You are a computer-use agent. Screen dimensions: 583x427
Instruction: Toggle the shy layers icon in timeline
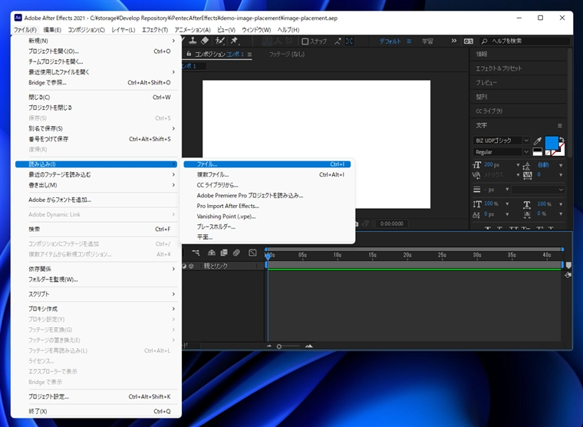point(212,253)
